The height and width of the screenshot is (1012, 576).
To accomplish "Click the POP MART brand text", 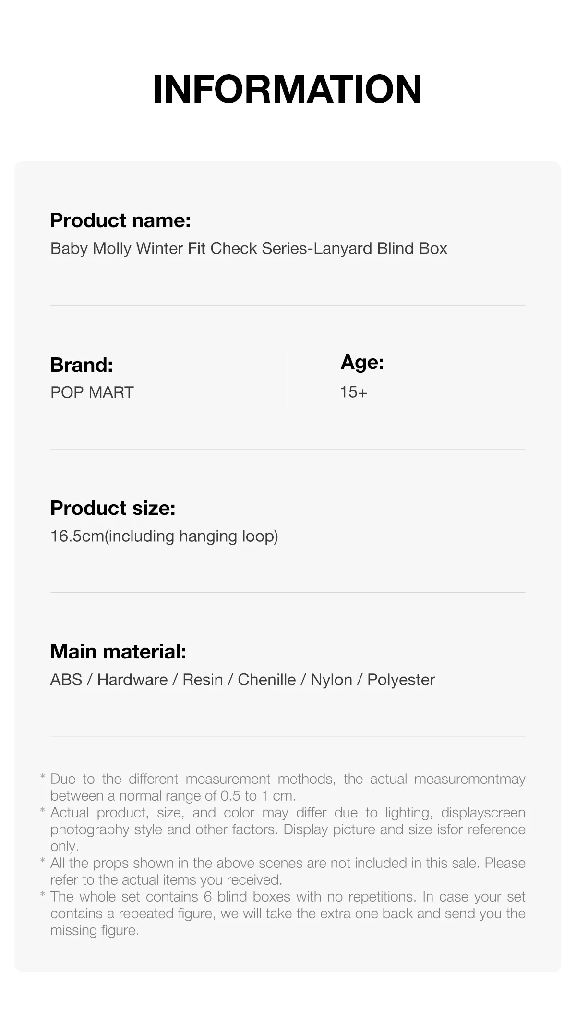I will (x=92, y=392).
